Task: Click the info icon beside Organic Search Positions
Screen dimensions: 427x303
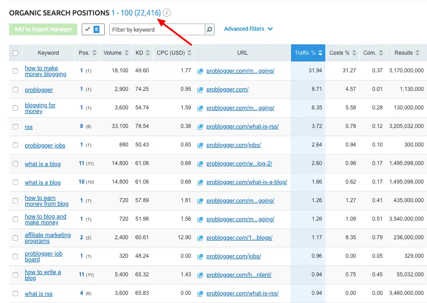Action: (167, 13)
